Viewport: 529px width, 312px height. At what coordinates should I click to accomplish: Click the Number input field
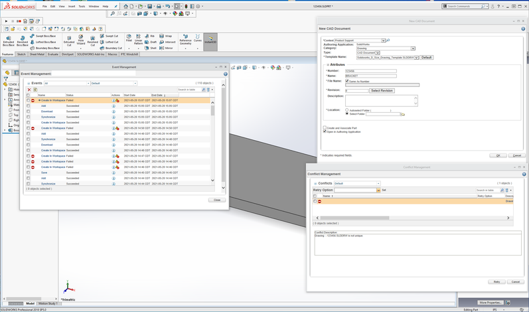[371, 71]
